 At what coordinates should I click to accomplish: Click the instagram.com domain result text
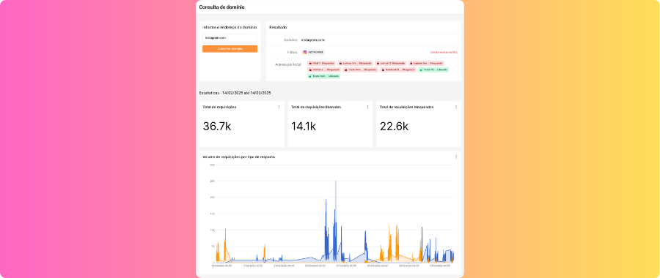click(312, 40)
